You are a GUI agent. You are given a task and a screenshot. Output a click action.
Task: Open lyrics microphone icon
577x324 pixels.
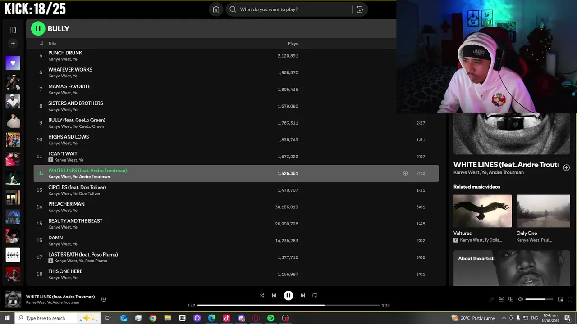click(491, 299)
